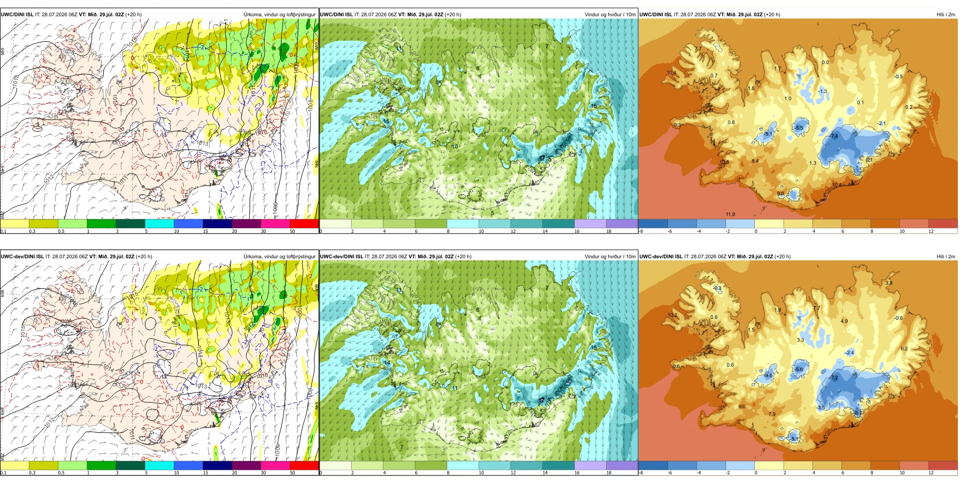The width and height of the screenshot is (967, 483).
Task: Select cyan 5 swatch in top precipitation legend
Action: click(159, 224)
